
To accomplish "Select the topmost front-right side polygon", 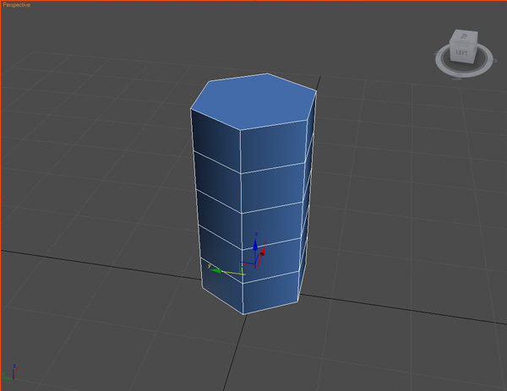I will point(274,146).
